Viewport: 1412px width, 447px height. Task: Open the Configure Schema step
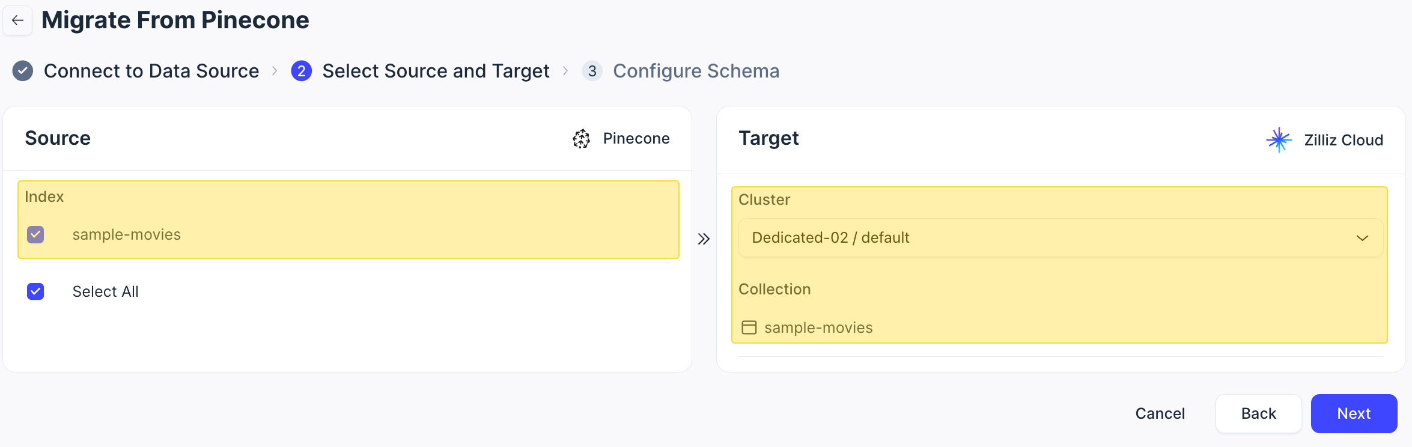[696, 71]
